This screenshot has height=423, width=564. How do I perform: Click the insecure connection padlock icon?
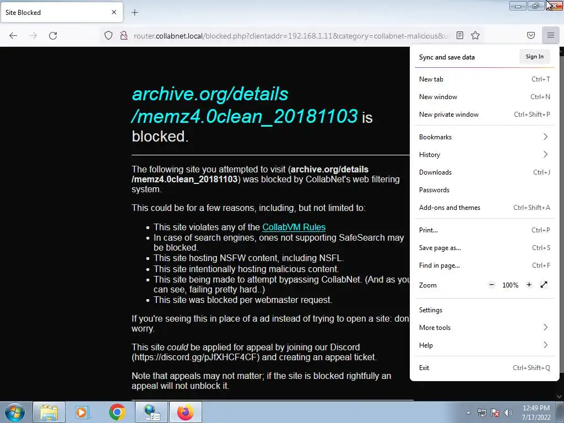pyautogui.click(x=124, y=36)
